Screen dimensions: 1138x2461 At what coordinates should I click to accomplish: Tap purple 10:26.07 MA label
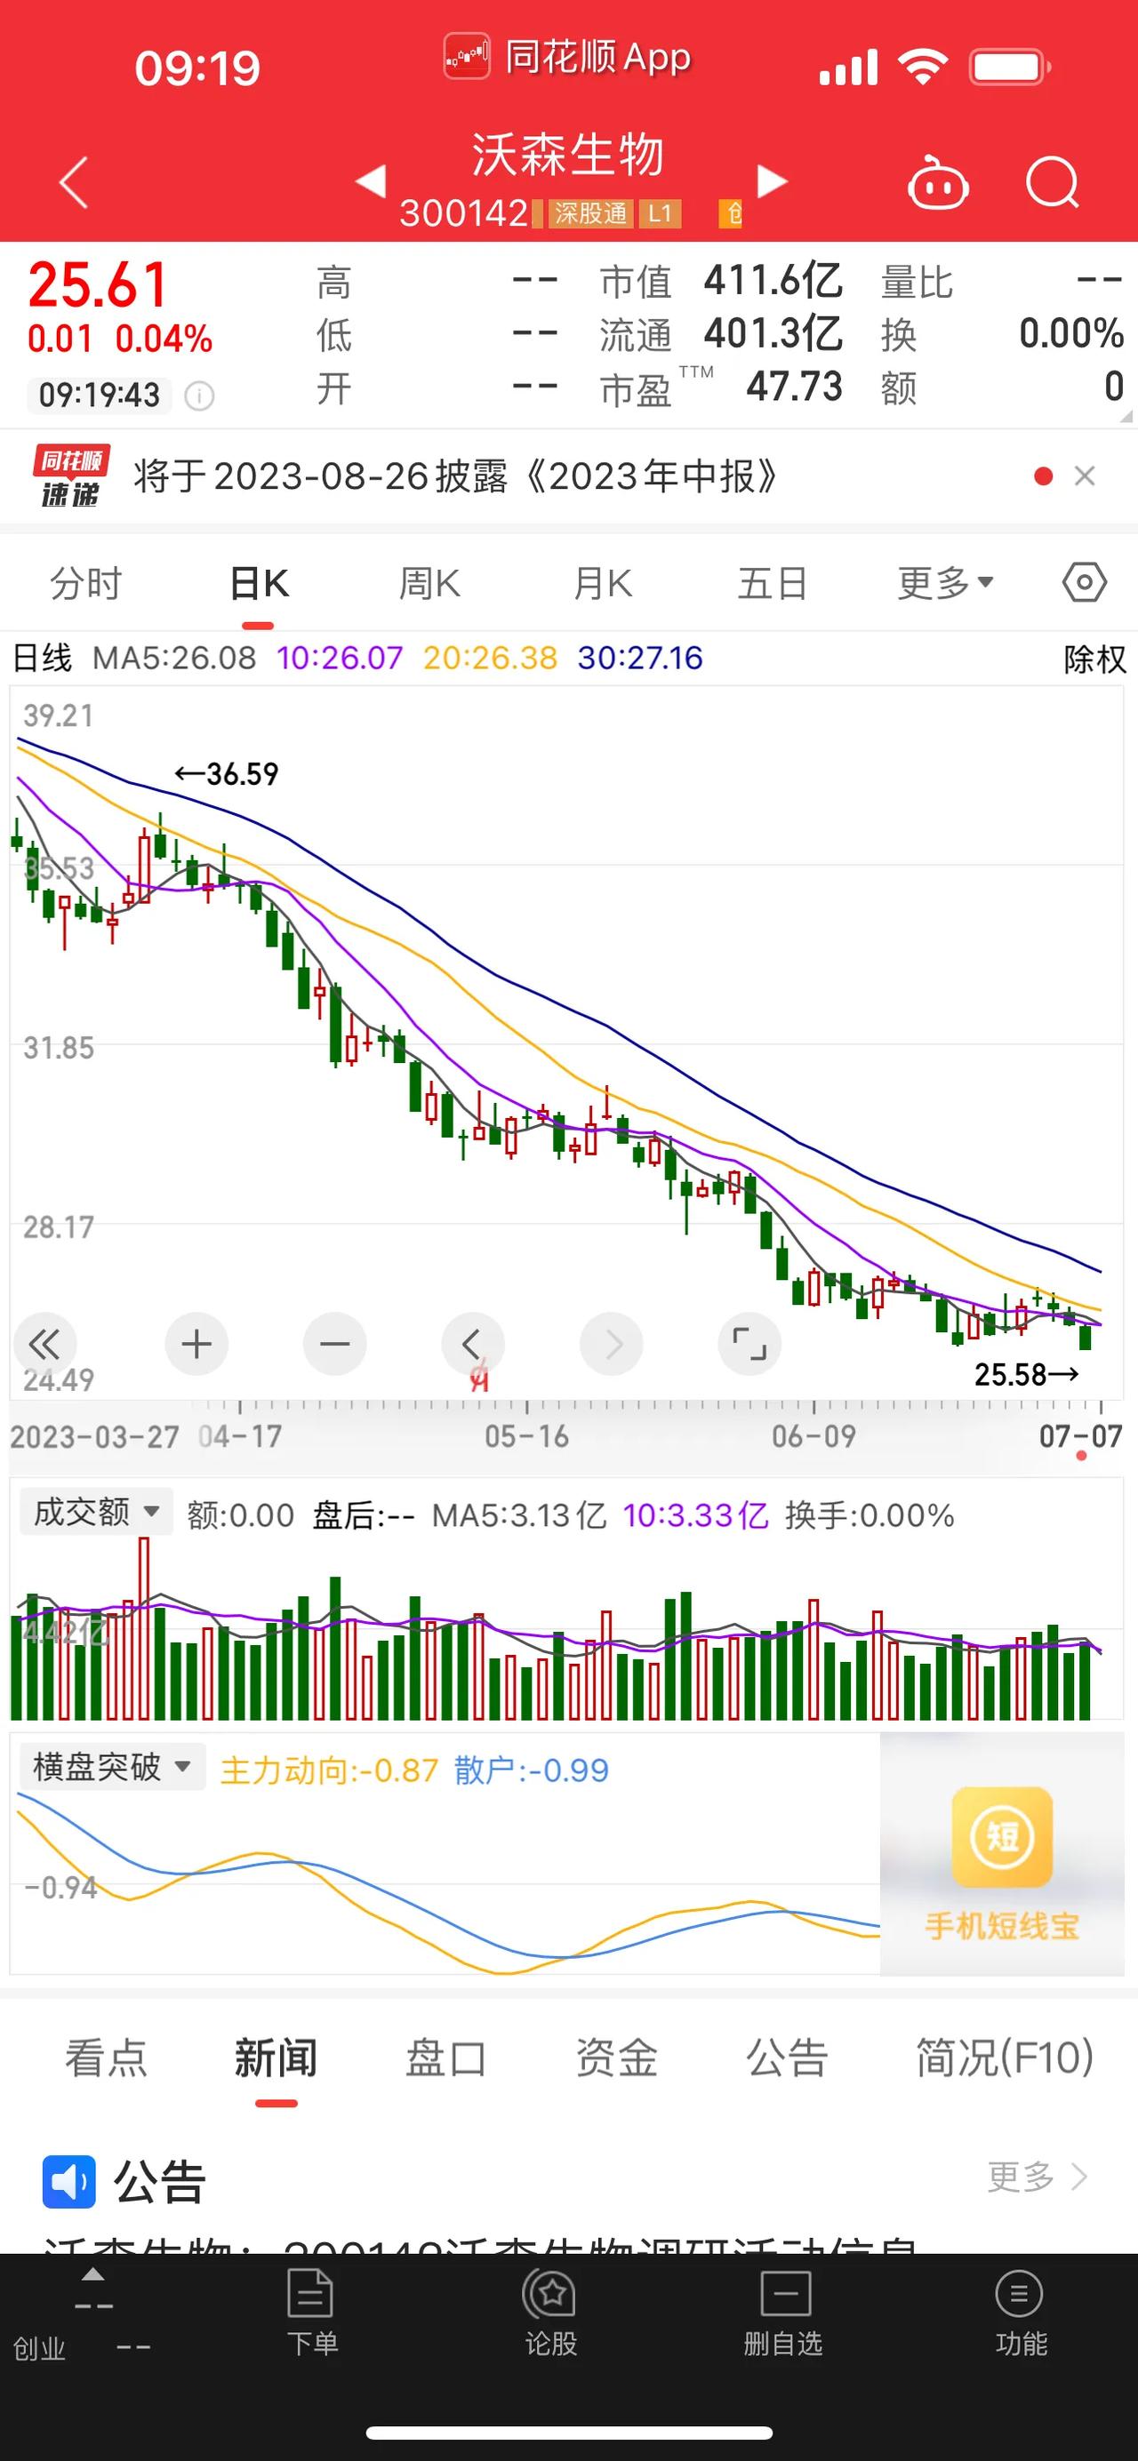[341, 659]
